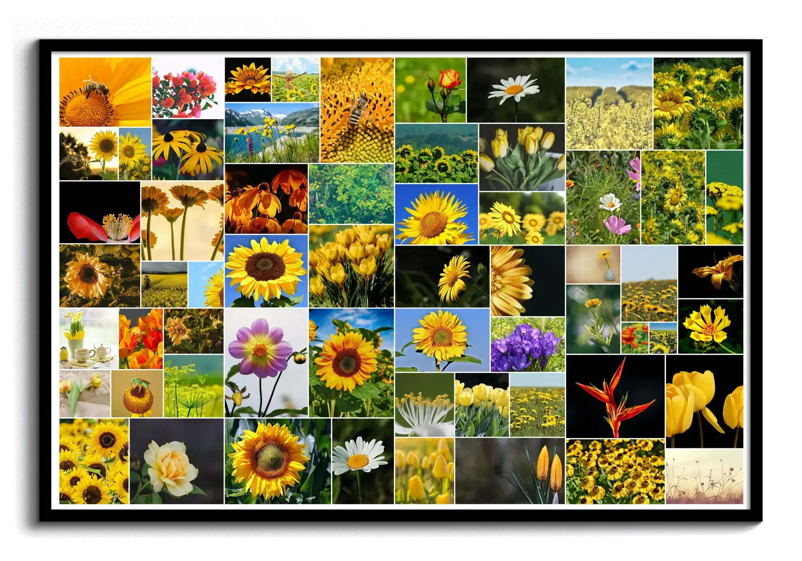
Task: Select the rapeseed field under blue sky photo
Action: tap(609, 104)
